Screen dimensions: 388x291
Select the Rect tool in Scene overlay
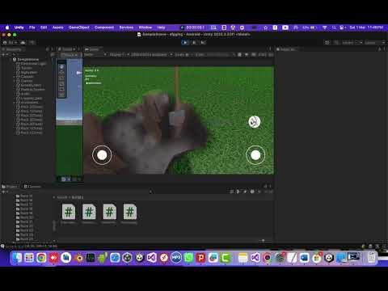(61, 89)
